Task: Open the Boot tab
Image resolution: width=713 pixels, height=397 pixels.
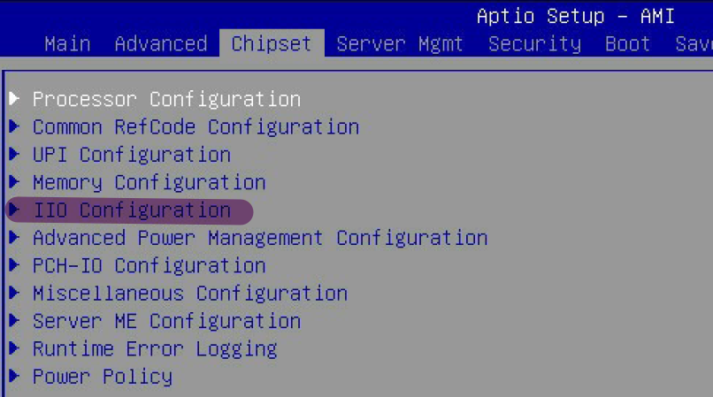Action: point(627,44)
